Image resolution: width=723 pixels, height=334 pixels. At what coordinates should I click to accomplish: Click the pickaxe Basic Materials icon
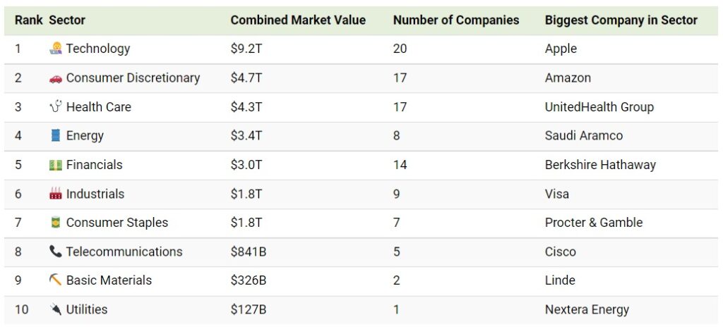coord(56,280)
